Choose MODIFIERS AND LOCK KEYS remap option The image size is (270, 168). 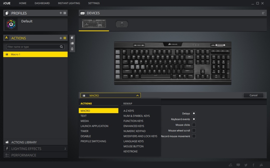(141, 136)
